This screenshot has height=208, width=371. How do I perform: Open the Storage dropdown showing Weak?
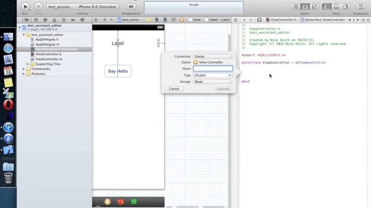213,81
